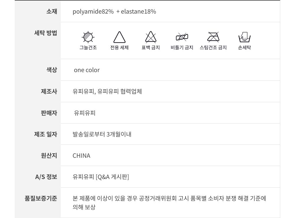
Task: Click the 품질보증기준 row header
Action: (x=41, y=198)
